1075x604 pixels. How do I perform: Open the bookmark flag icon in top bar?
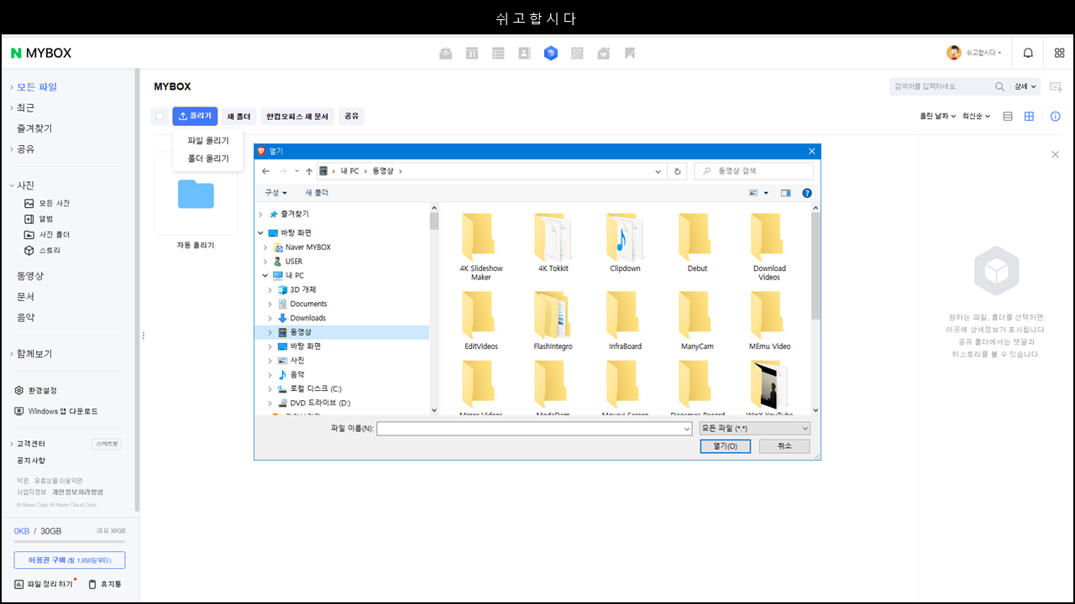[629, 53]
